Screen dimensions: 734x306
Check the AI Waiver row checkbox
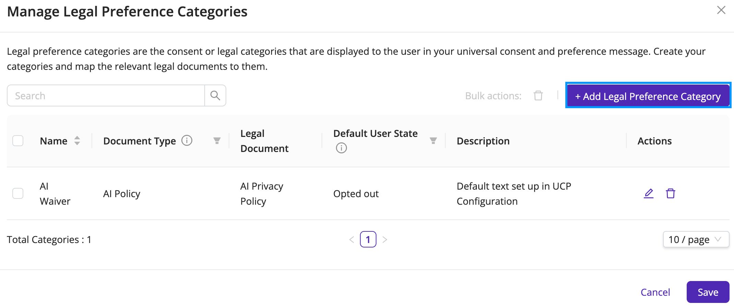[18, 193]
